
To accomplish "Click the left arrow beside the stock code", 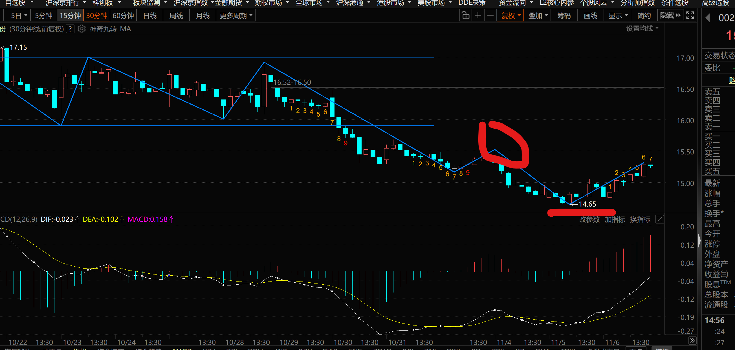I will click(708, 18).
